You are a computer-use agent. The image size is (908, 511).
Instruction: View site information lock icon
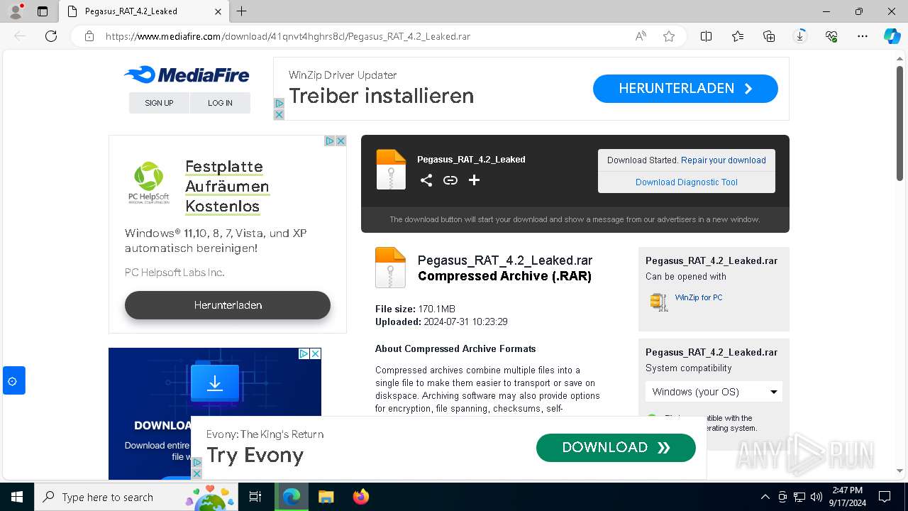tap(89, 36)
